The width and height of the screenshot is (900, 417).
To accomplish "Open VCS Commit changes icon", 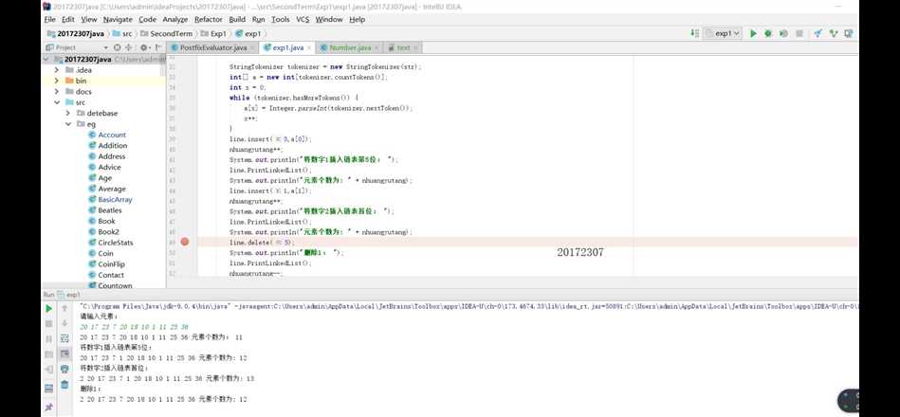I will click(834, 34).
